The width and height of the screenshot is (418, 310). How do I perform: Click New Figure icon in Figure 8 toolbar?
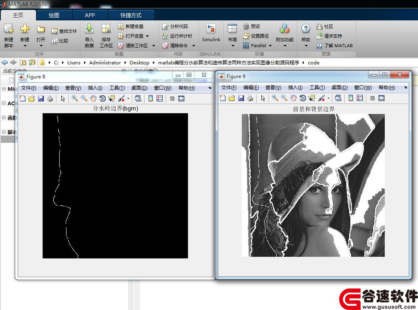coord(23,98)
